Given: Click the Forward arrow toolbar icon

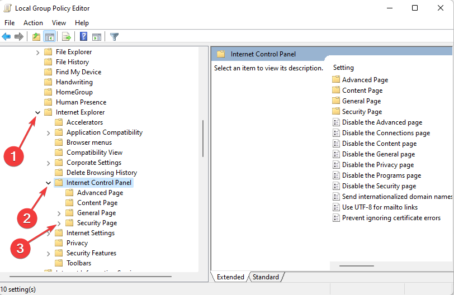Looking at the screenshot, I should coord(19,37).
